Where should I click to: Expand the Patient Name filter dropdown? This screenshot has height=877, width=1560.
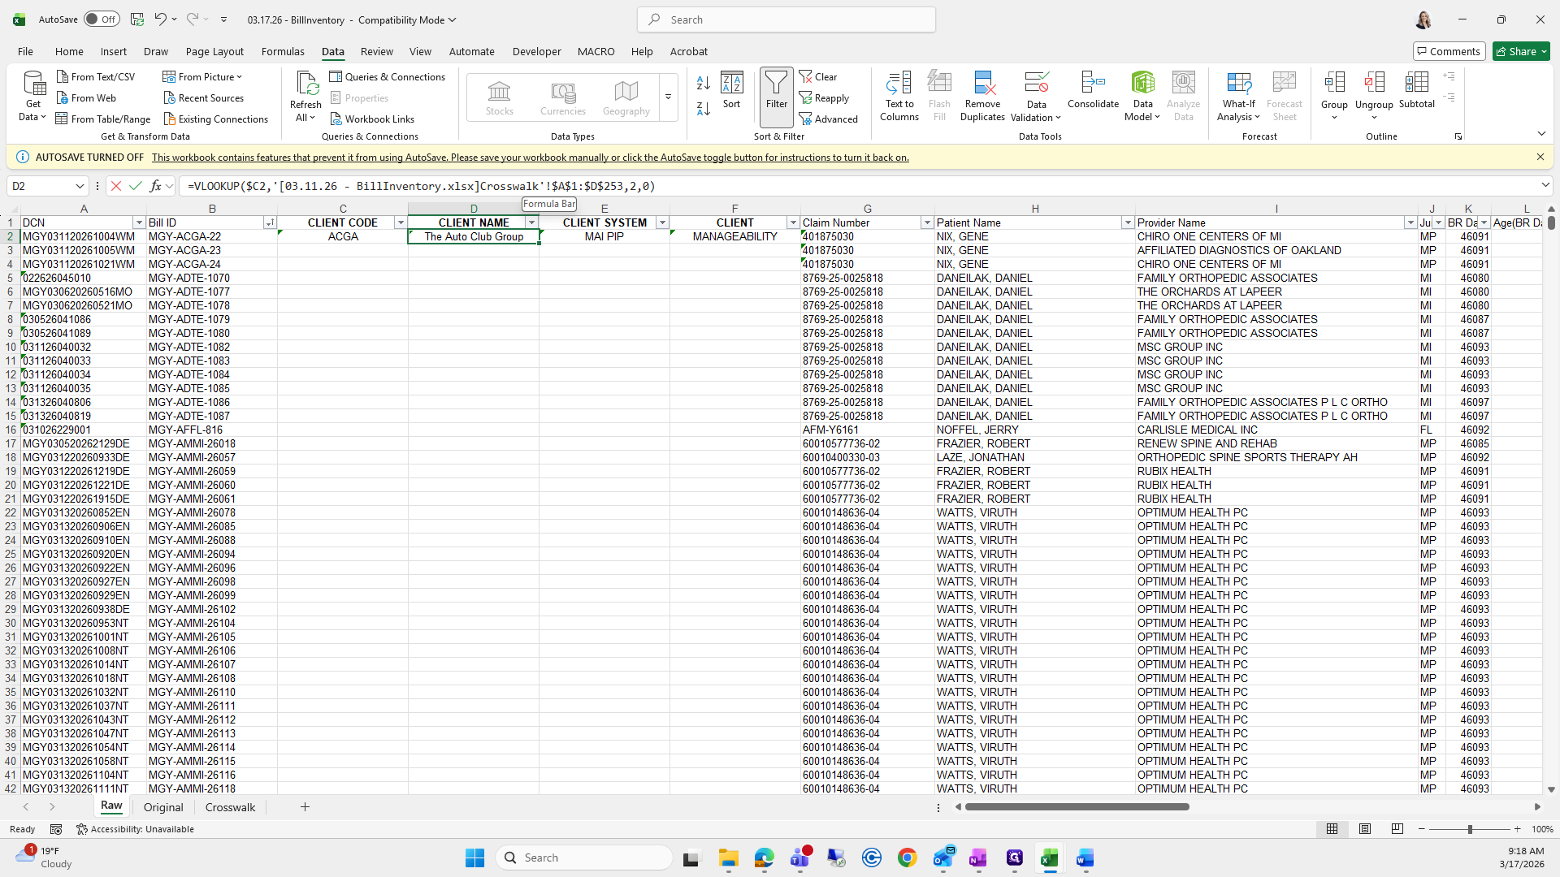click(x=1127, y=222)
